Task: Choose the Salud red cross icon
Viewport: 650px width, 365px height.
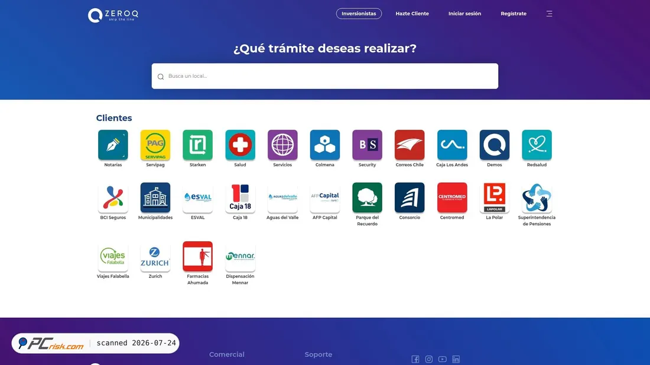Action: tap(240, 145)
